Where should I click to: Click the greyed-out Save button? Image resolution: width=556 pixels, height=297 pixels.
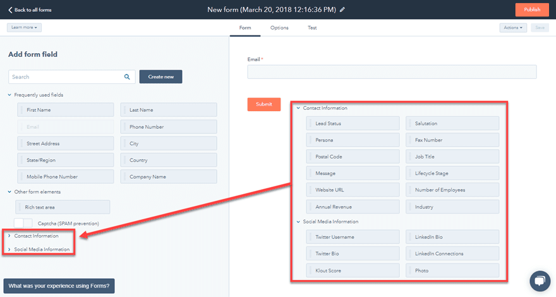click(540, 28)
